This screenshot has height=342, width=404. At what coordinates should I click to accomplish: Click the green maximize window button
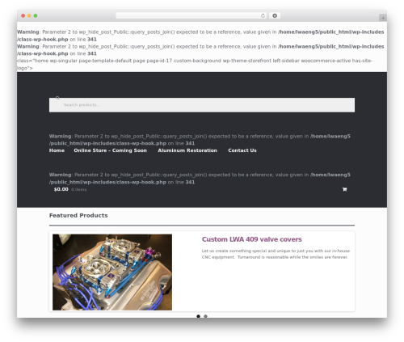pyautogui.click(x=36, y=15)
